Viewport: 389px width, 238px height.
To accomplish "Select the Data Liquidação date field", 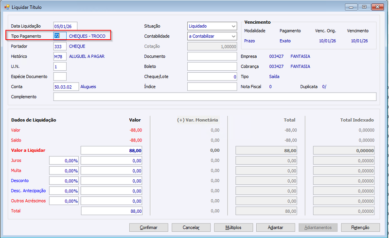I will tap(65, 26).
